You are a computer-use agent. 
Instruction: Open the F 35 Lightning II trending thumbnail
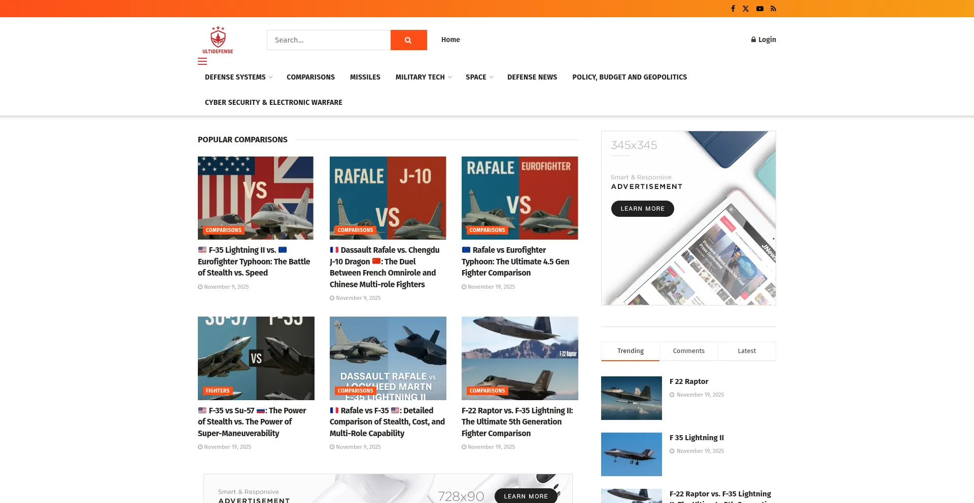(632, 454)
